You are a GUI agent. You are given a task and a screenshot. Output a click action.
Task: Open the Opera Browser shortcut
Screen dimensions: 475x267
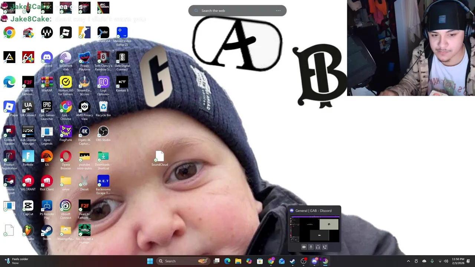coord(66,161)
